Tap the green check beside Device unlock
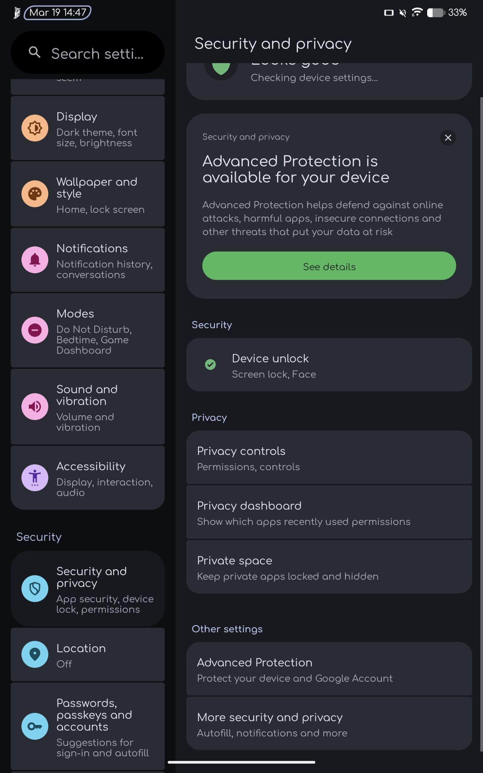Image resolution: width=483 pixels, height=773 pixels. (x=210, y=364)
